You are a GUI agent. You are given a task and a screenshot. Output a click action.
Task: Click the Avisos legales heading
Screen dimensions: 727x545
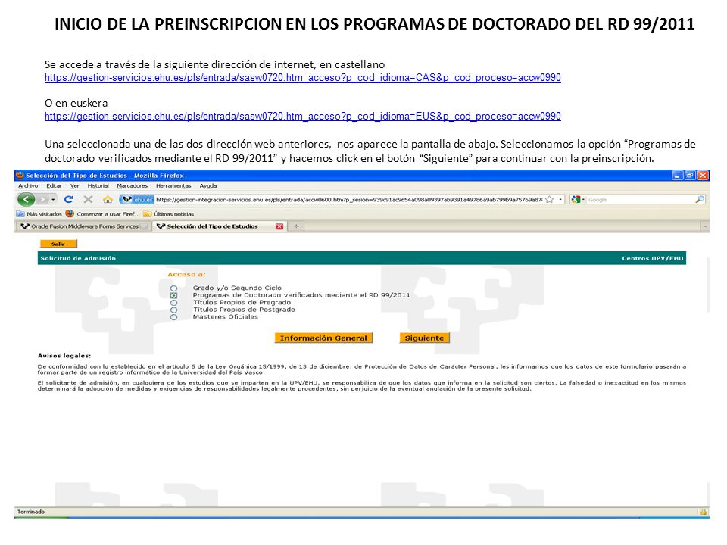tap(64, 356)
